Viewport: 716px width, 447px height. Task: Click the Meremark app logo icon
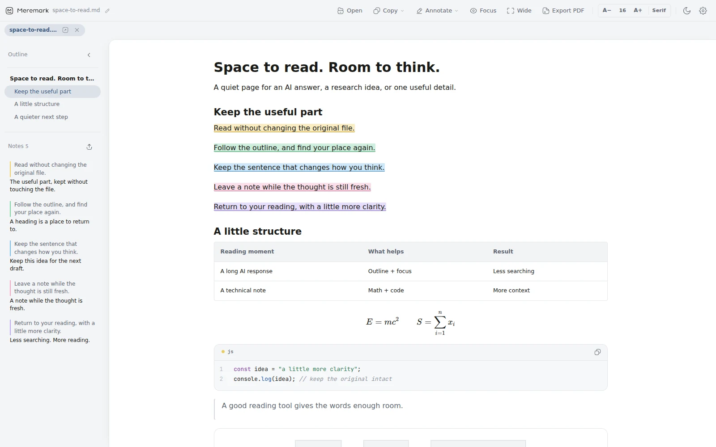(x=9, y=11)
